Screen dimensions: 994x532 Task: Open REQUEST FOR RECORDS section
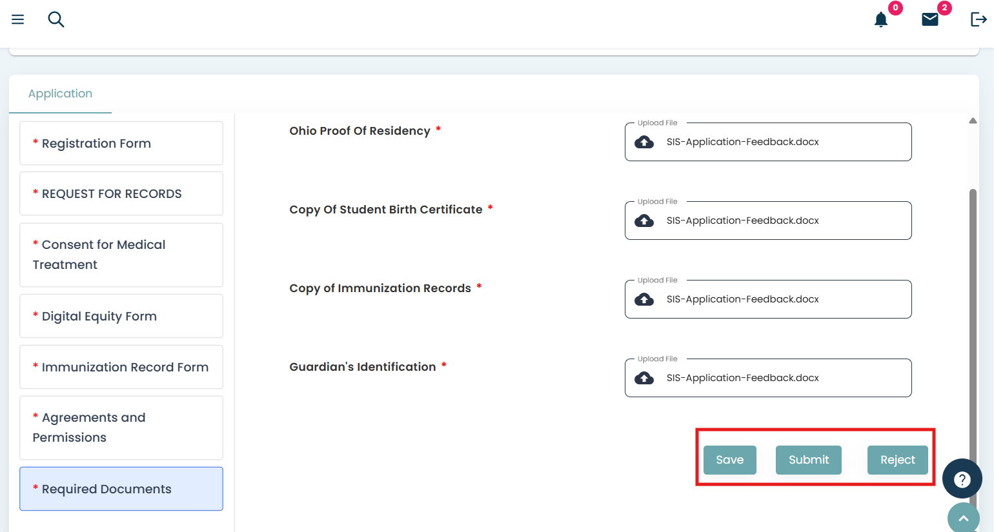tap(121, 193)
